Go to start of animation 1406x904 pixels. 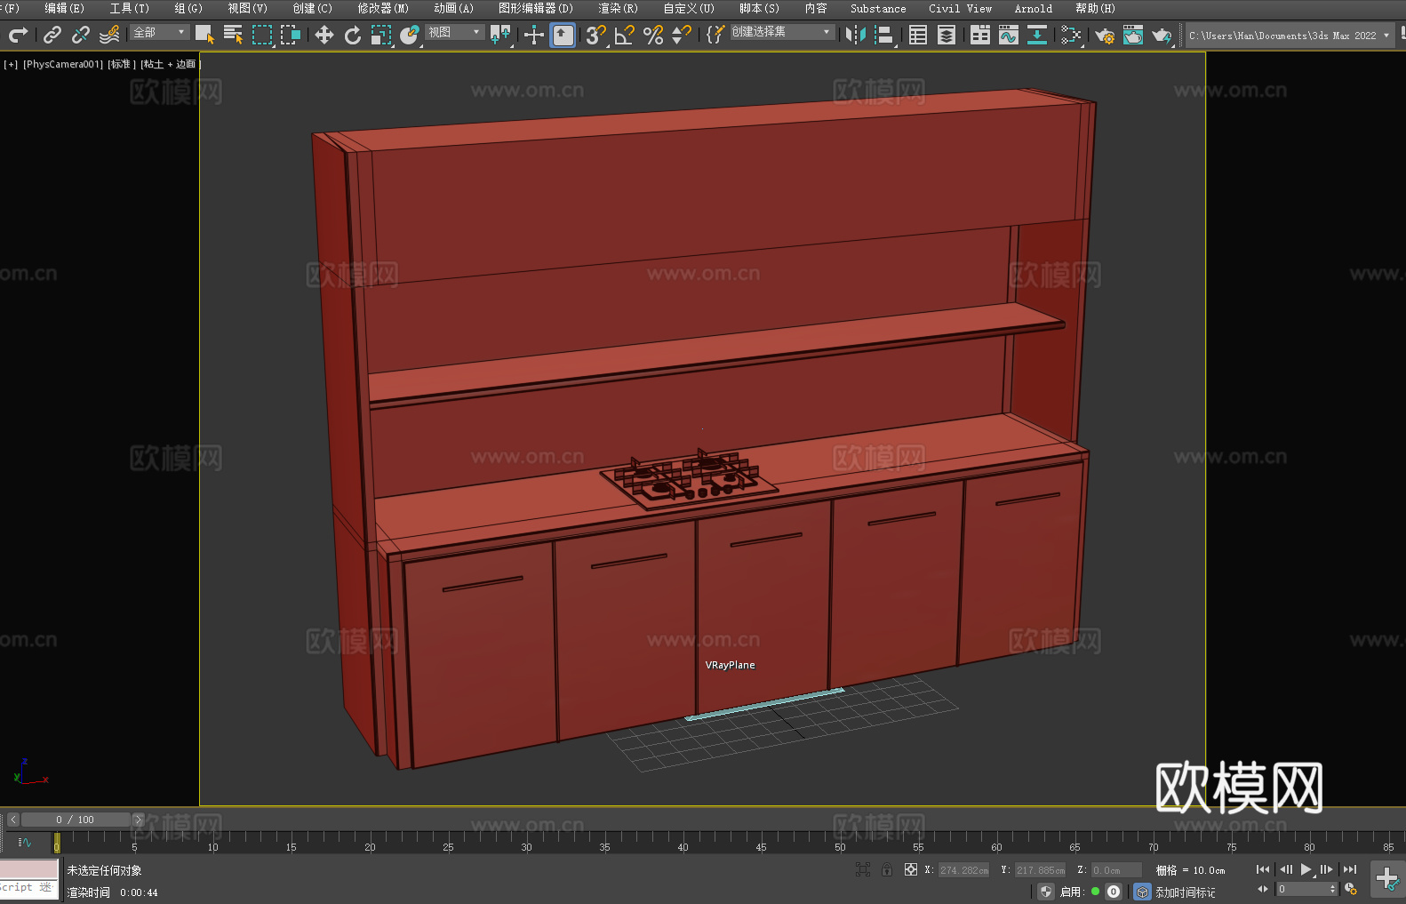[x=1262, y=869]
